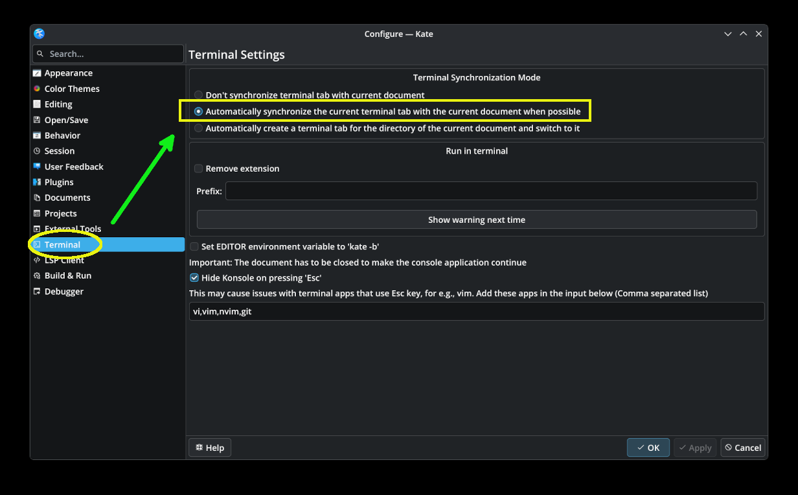Screen dimensions: 798x495
Task: Click the Build & Run icon
Action: [38, 275]
